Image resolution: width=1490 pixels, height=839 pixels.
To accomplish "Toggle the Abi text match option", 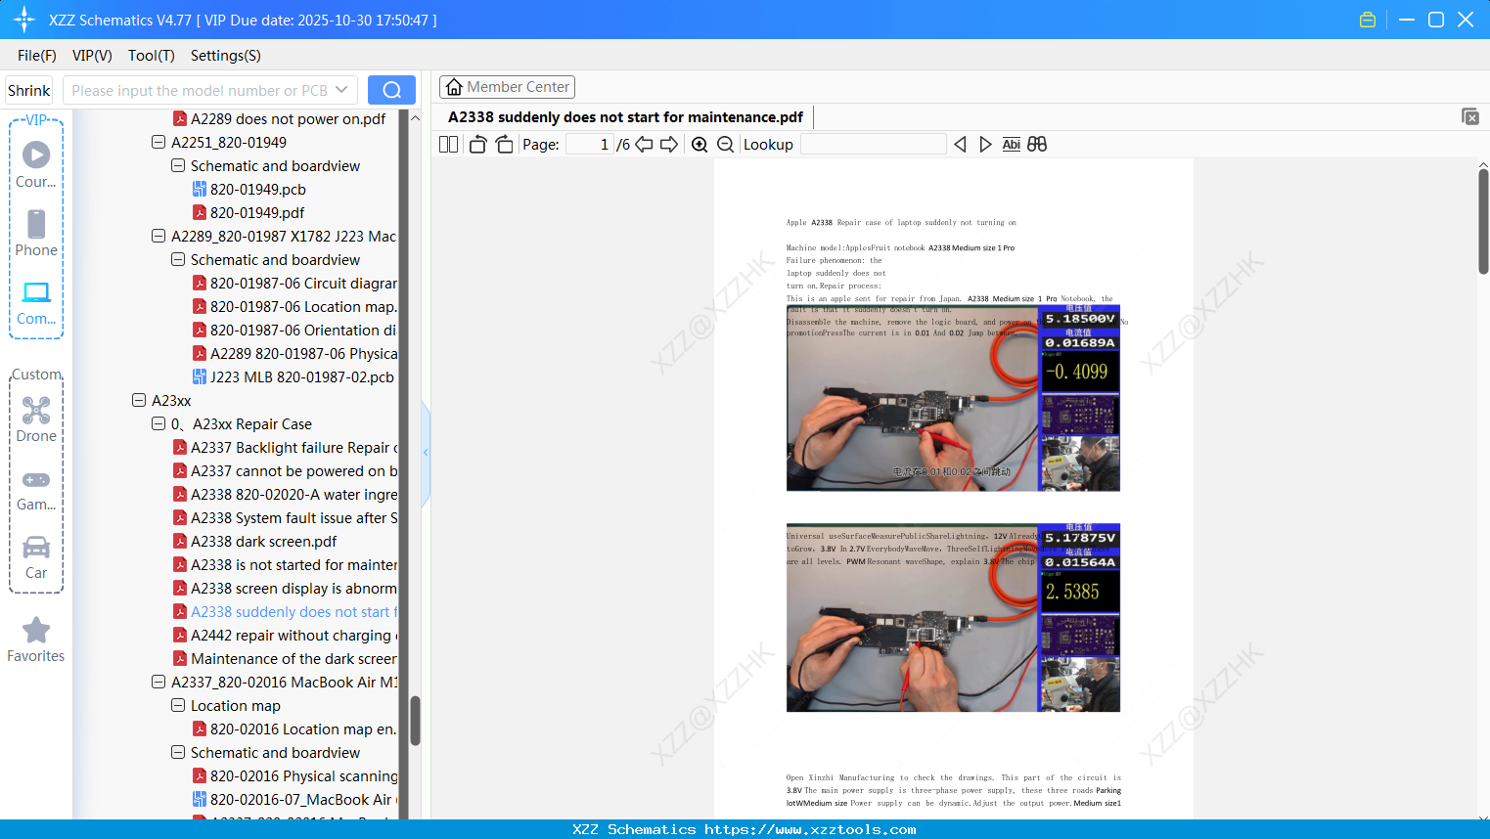I will (1012, 145).
